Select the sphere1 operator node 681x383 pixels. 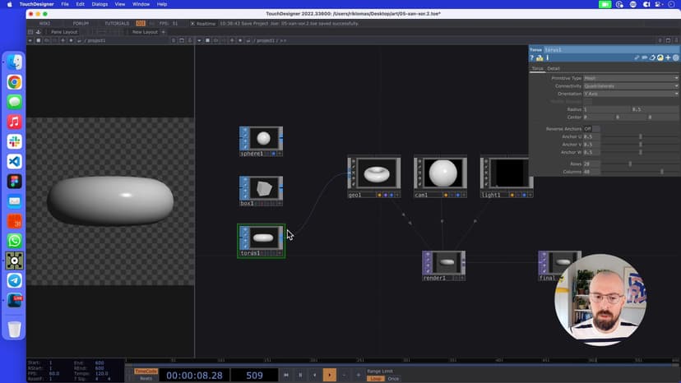(262, 138)
